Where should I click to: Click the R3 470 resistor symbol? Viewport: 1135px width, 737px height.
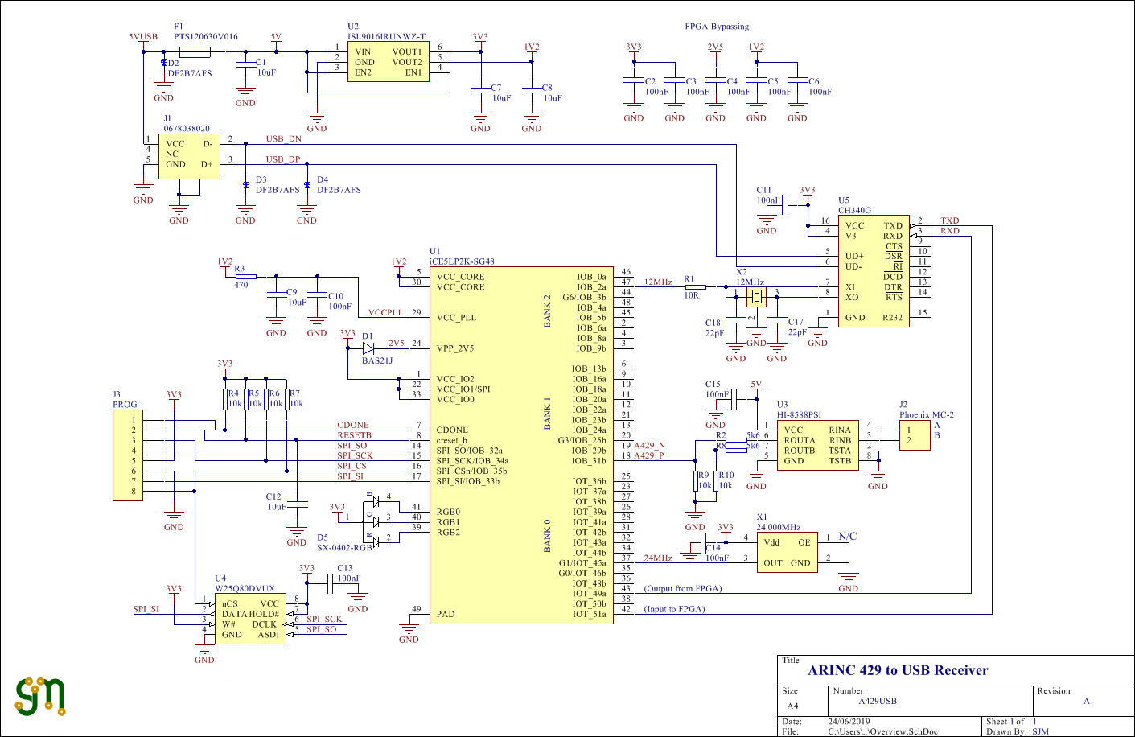coord(245,277)
